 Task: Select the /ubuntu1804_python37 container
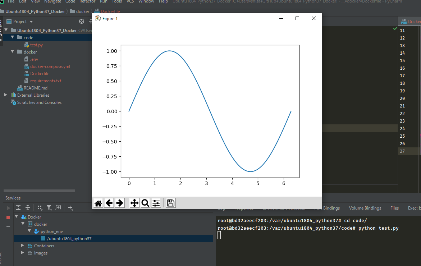[x=69, y=238]
